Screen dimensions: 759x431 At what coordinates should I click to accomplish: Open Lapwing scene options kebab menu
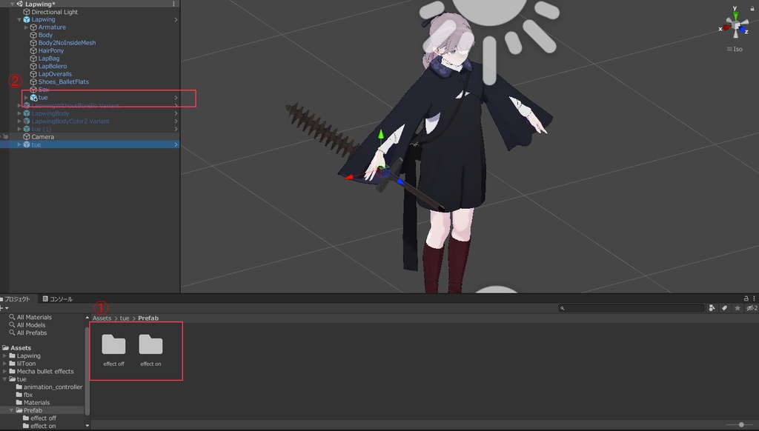pos(173,4)
